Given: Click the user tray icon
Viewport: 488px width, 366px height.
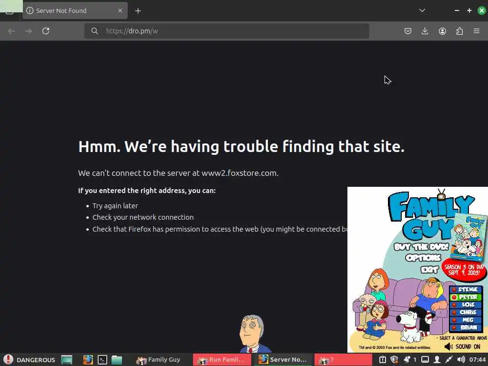Looking at the screenshot, I should (437, 360).
